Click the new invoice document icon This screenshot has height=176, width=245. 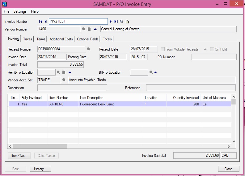(x=127, y=22)
